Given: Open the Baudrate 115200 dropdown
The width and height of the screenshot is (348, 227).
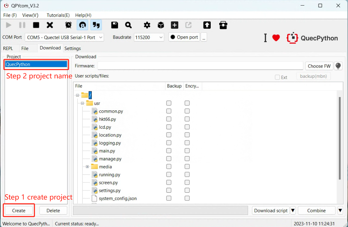Looking at the screenshot, I should 149,37.
